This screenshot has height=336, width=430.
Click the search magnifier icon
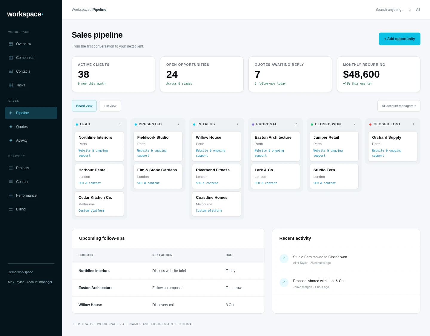click(x=410, y=10)
